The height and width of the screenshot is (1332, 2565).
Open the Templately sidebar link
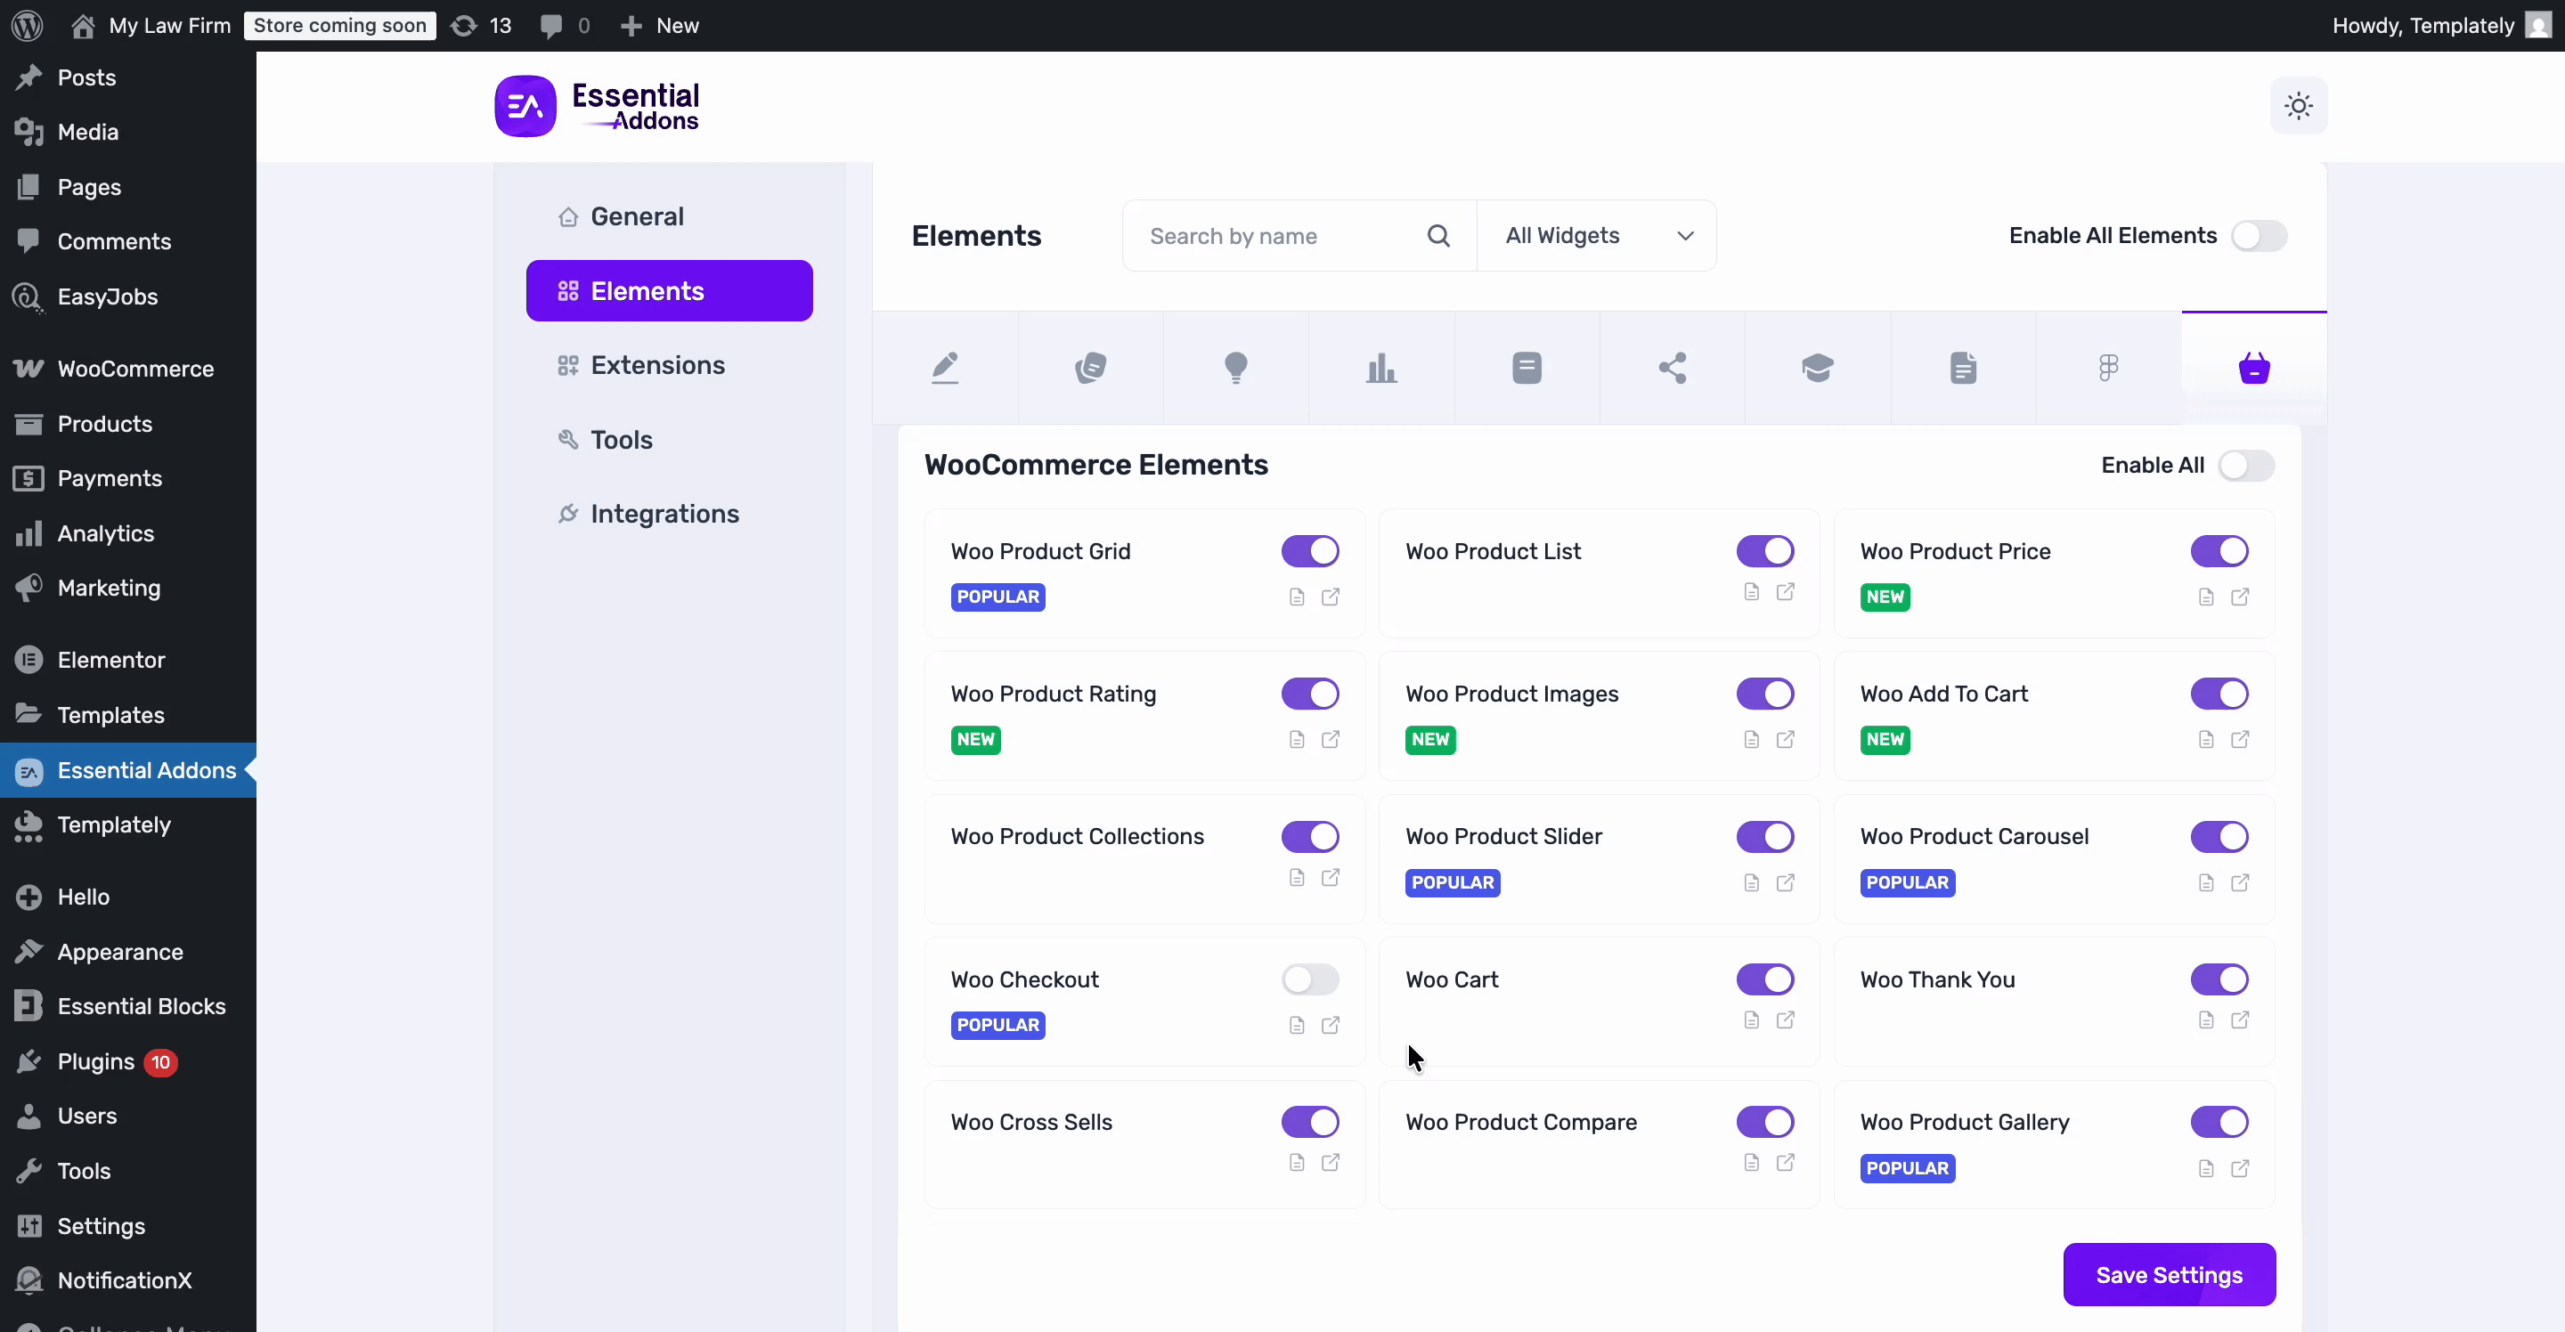(112, 824)
